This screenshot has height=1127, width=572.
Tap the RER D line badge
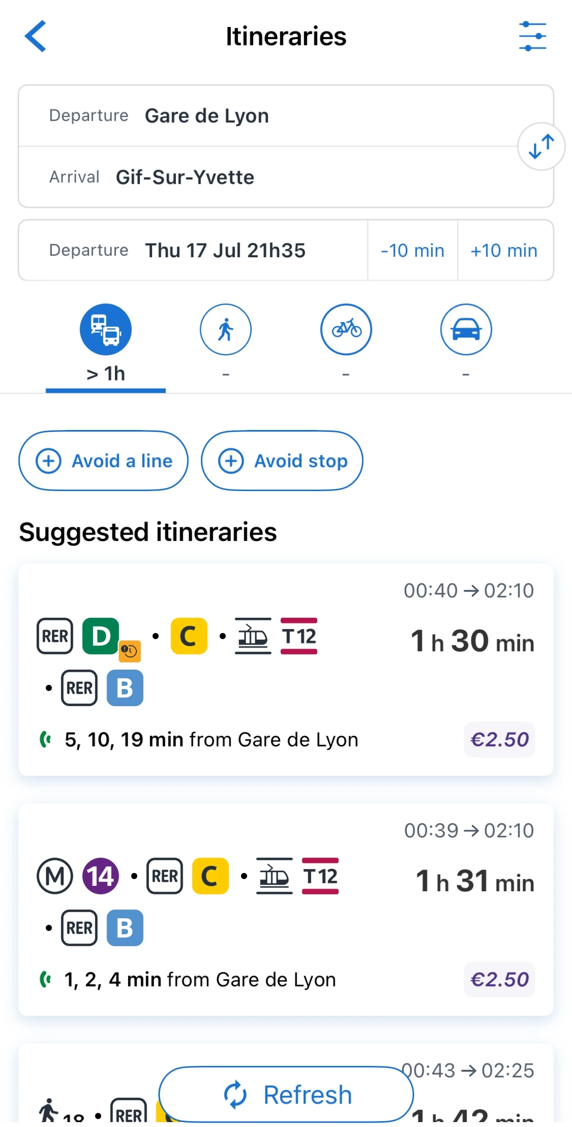(101, 636)
